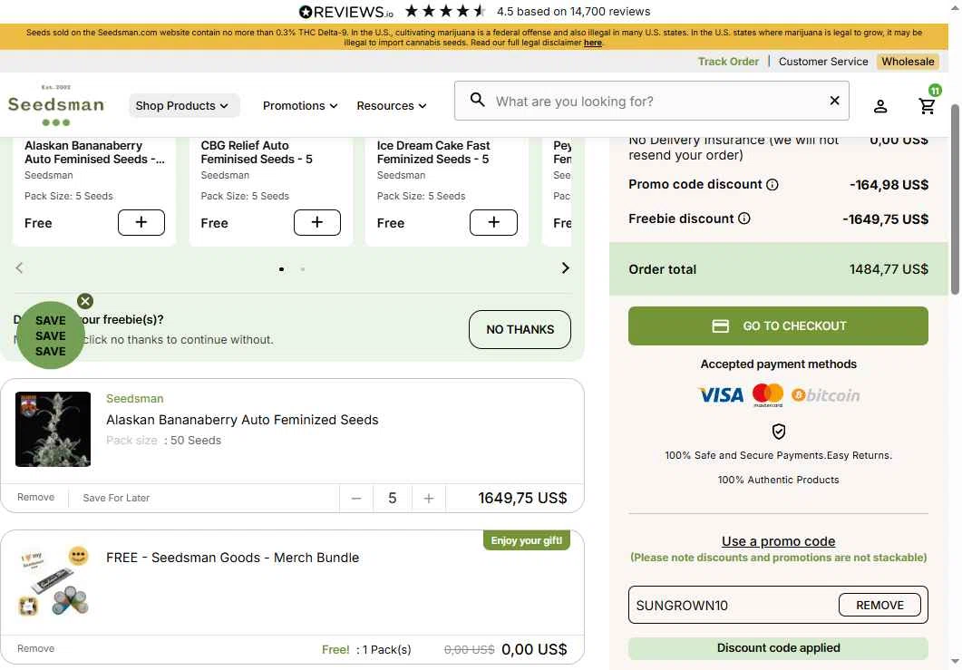Click 'FREE - Seedsman Goods - Merch Bundle' title

[232, 558]
